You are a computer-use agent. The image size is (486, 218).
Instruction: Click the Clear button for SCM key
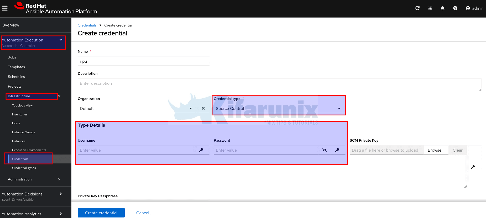tap(458, 150)
